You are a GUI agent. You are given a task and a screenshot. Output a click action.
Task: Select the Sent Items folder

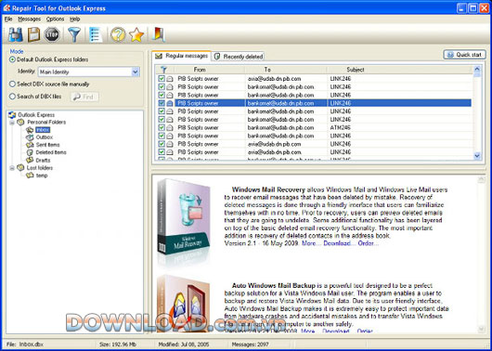pos(47,145)
